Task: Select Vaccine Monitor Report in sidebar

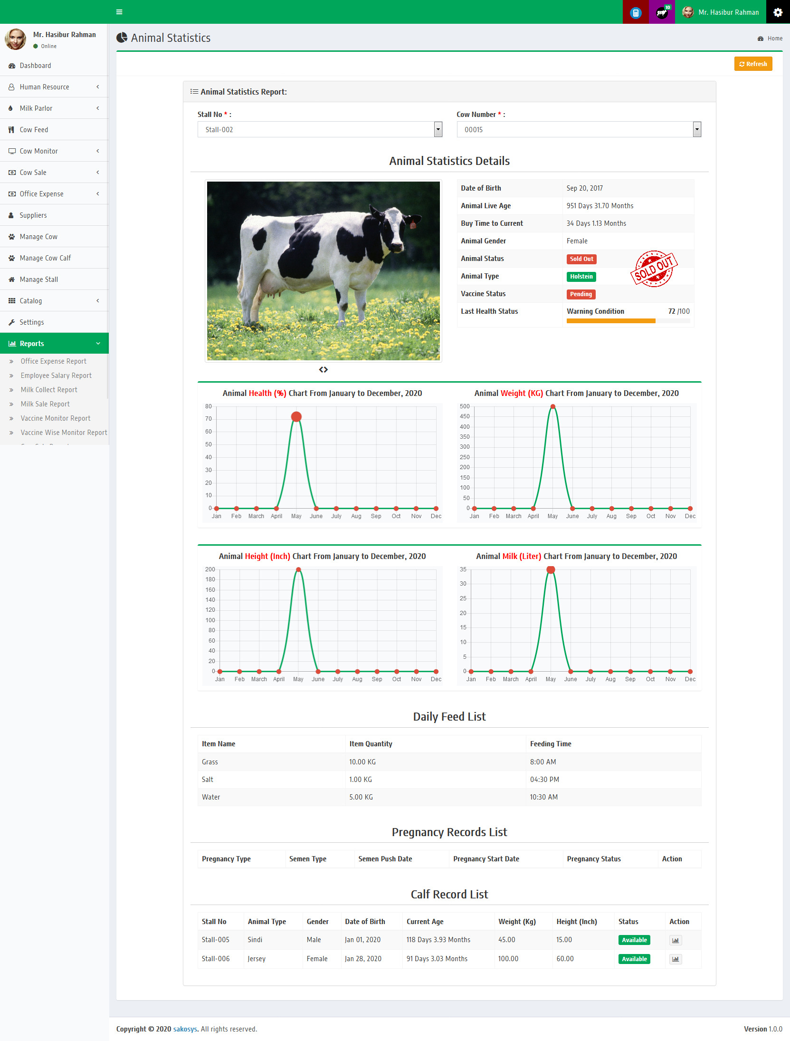Action: click(x=56, y=418)
